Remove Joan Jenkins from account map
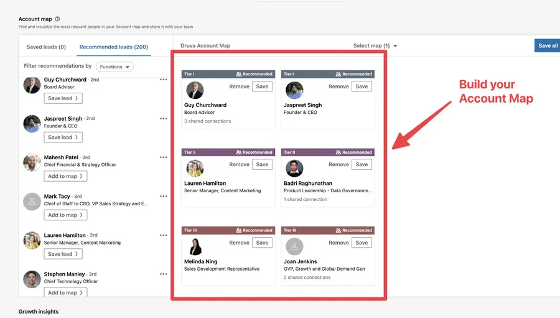The image size is (560, 318). (x=338, y=243)
